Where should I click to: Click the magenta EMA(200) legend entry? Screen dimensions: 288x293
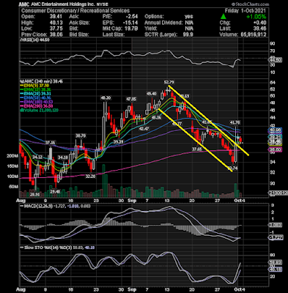[37, 106]
